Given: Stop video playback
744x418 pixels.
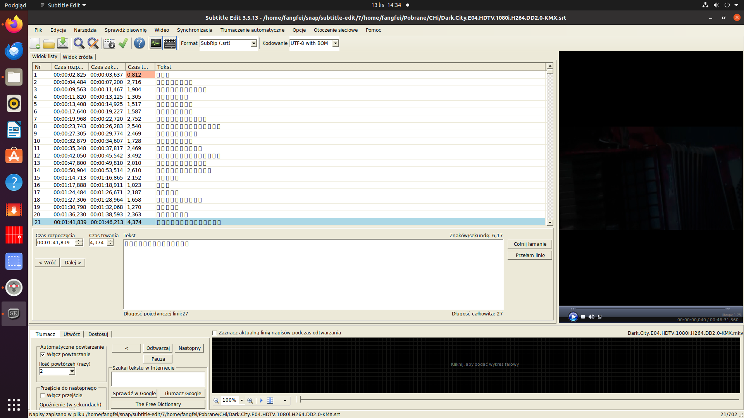Looking at the screenshot, I should (x=583, y=317).
